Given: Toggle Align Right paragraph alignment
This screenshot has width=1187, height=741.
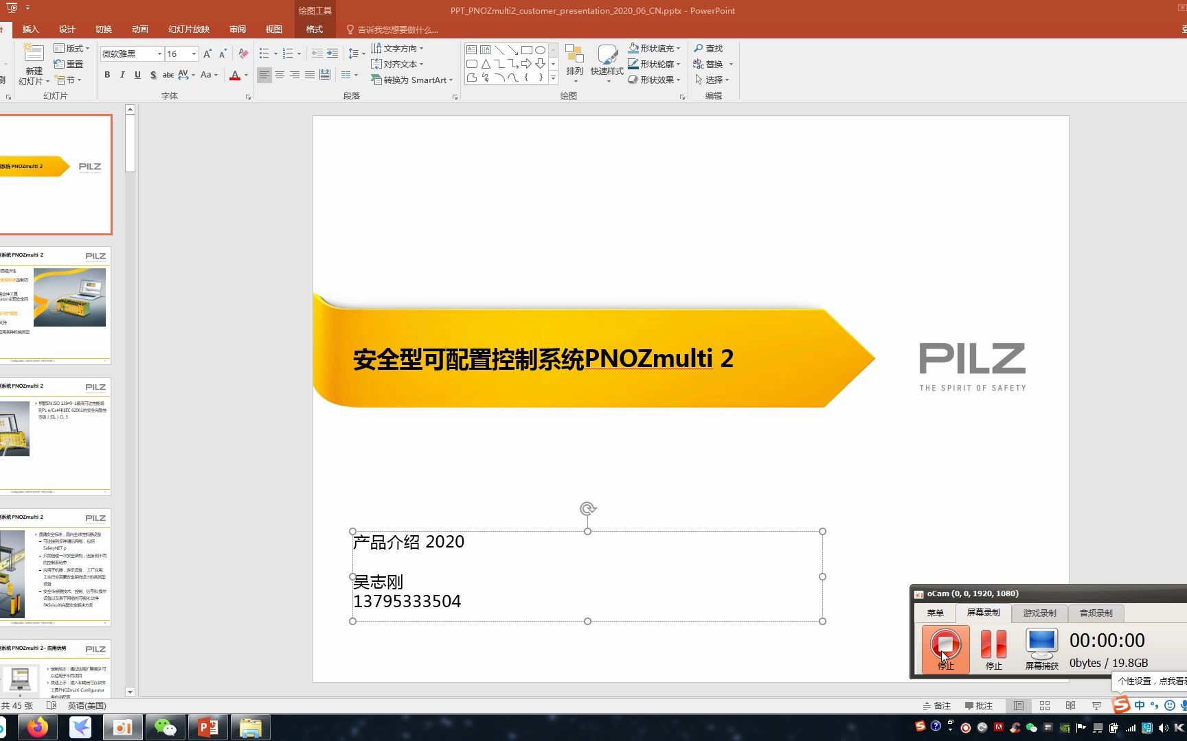Looking at the screenshot, I should click(x=295, y=75).
